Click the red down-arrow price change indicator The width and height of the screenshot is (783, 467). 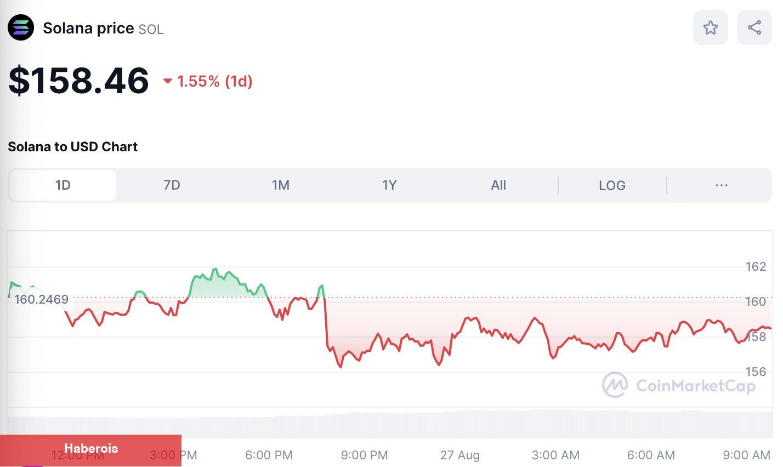click(168, 82)
